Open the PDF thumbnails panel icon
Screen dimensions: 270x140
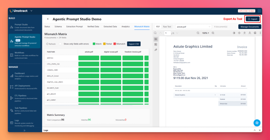pyautogui.click(x=156, y=39)
